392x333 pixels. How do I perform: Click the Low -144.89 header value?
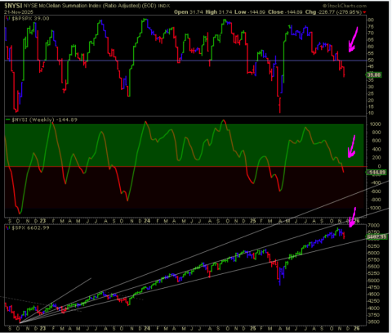coord(250,12)
